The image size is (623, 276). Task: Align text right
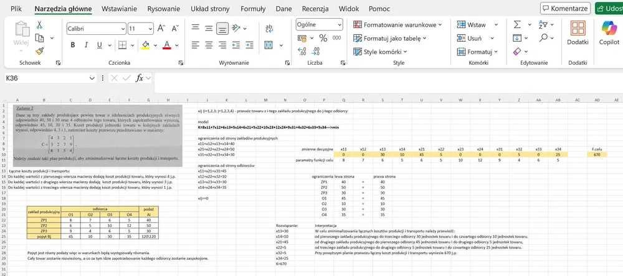(x=222, y=45)
